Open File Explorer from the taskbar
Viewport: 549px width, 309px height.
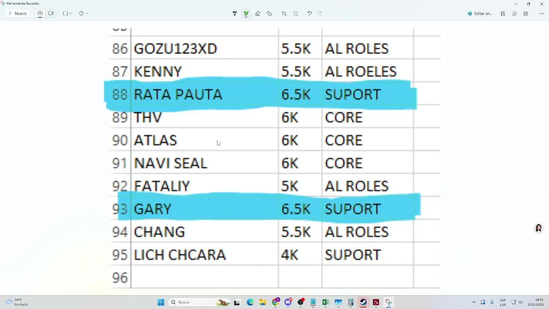click(x=262, y=303)
